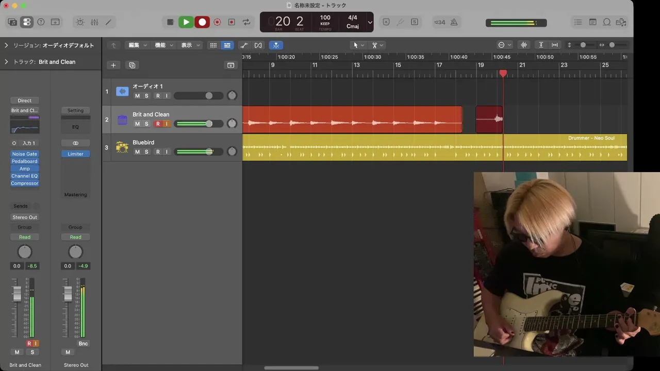The width and height of the screenshot is (660, 371).
Task: Open the Tuner icon
Action: (x=400, y=22)
